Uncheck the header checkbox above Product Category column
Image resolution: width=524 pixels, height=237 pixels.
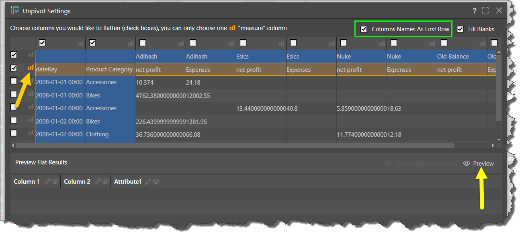[92, 43]
